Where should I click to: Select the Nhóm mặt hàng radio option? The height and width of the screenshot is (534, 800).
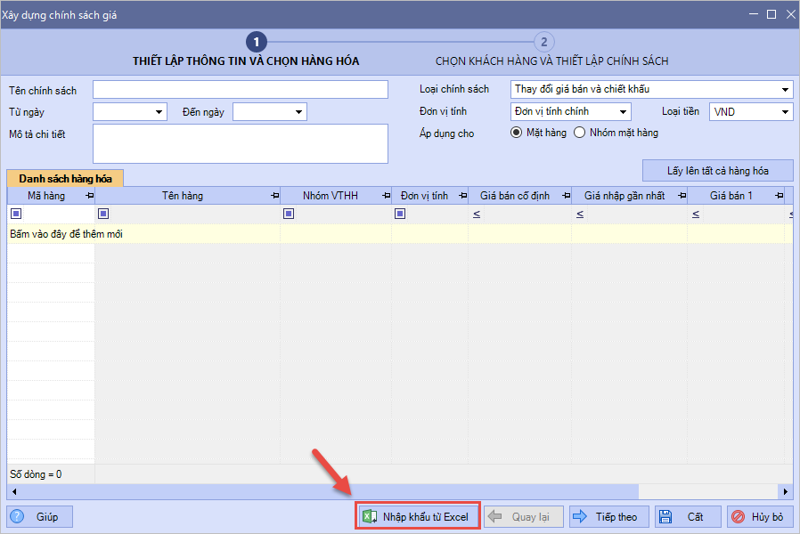tap(579, 133)
